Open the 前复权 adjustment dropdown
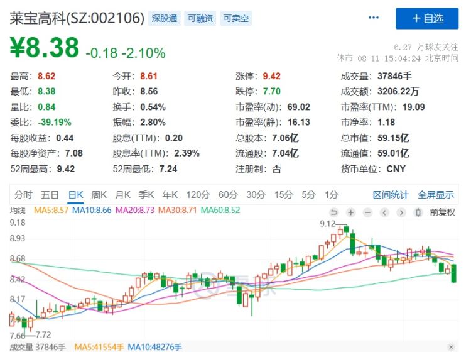The image size is (471, 352). tap(443, 212)
